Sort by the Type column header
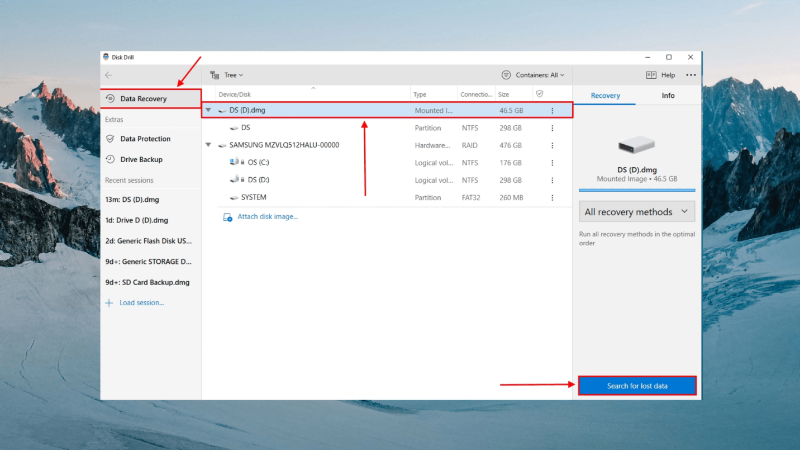Screen dimensions: 800x450 click(434, 94)
